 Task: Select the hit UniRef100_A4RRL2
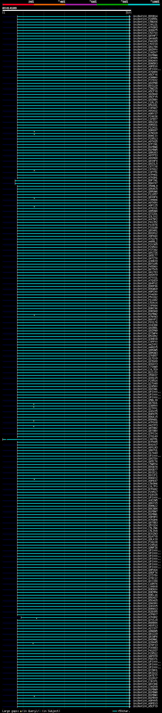pos(145,242)
